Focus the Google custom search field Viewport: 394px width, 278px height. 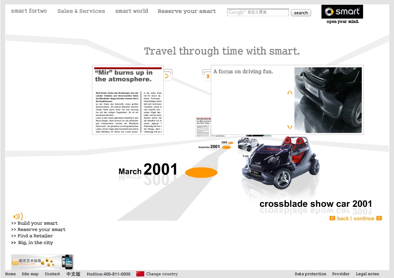click(258, 12)
